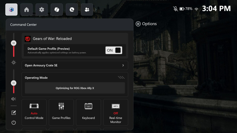Screen dimensions: 237x133
Task: Click the Power icon in the sidebar
Action: pos(14,122)
